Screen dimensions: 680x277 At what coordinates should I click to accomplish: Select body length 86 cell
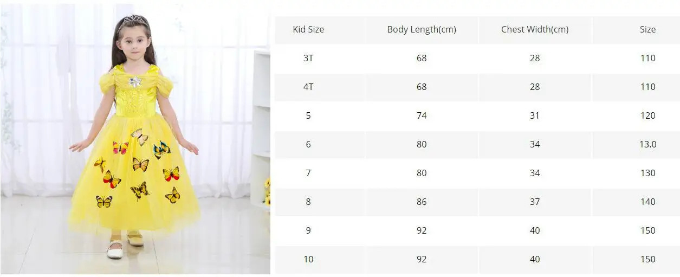coord(422,202)
